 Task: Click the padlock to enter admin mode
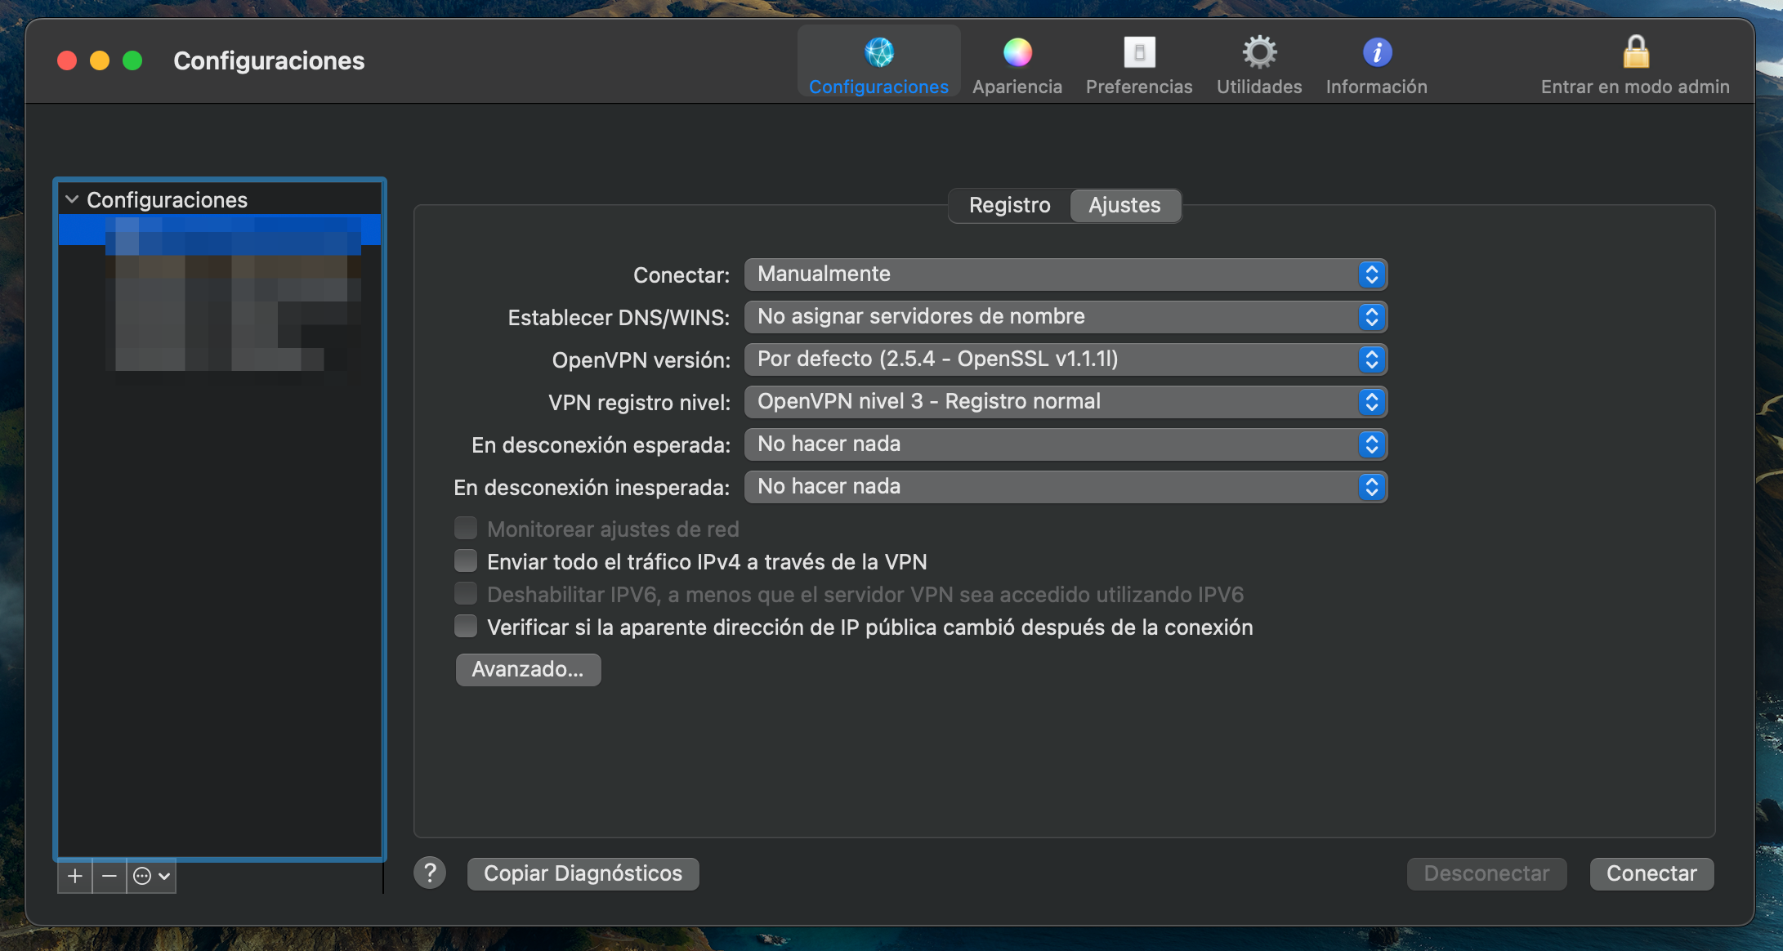click(x=1635, y=53)
